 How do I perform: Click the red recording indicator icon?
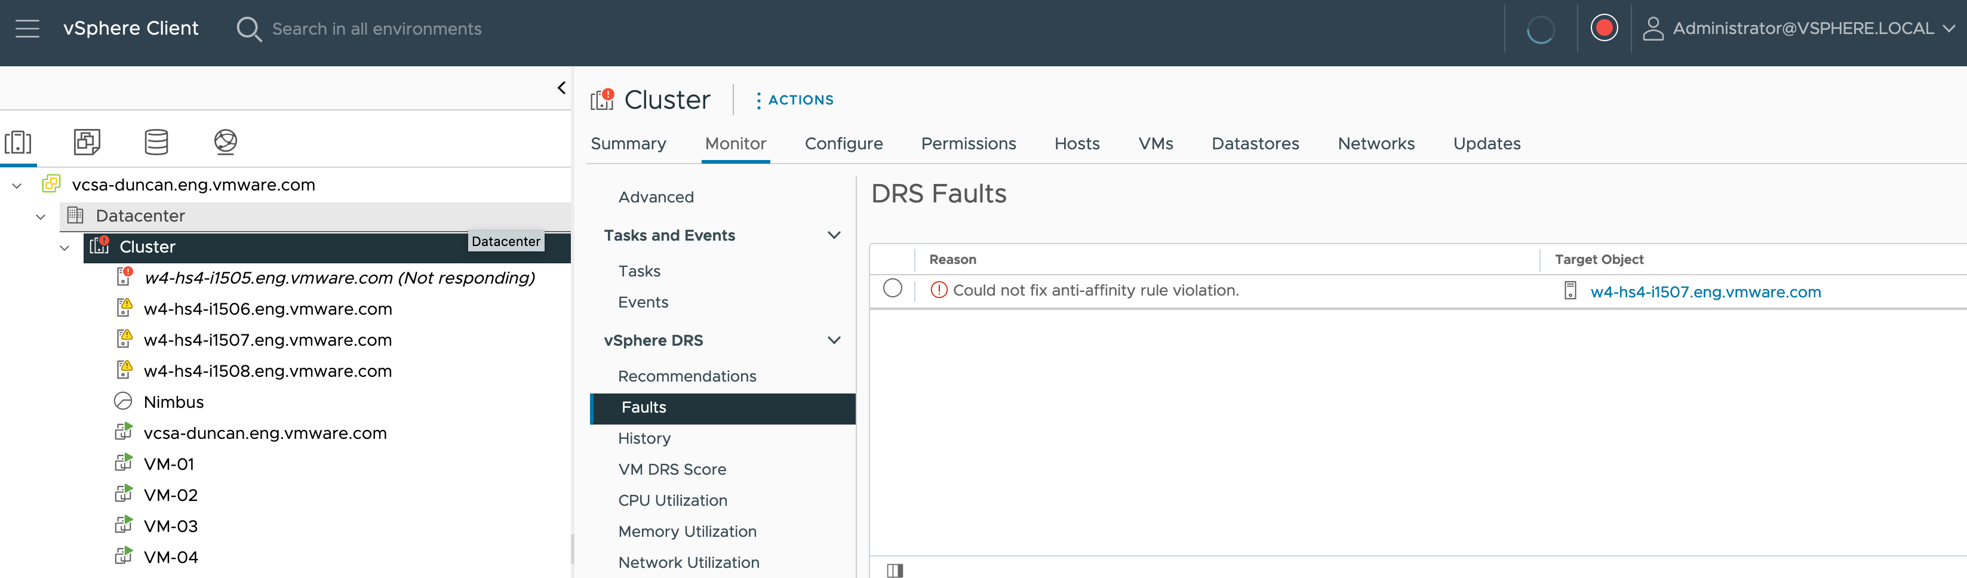click(x=1603, y=28)
